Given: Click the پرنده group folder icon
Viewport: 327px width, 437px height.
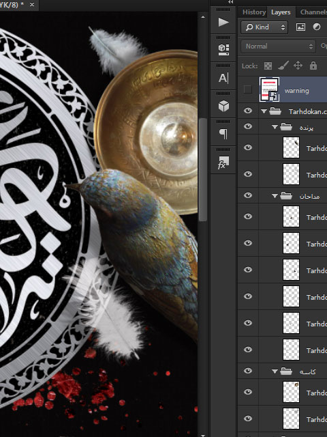Looking at the screenshot, I should coord(286,127).
